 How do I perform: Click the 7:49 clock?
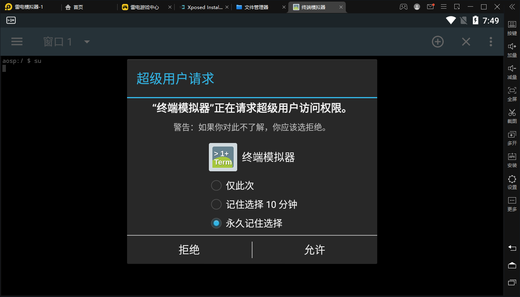point(491,20)
